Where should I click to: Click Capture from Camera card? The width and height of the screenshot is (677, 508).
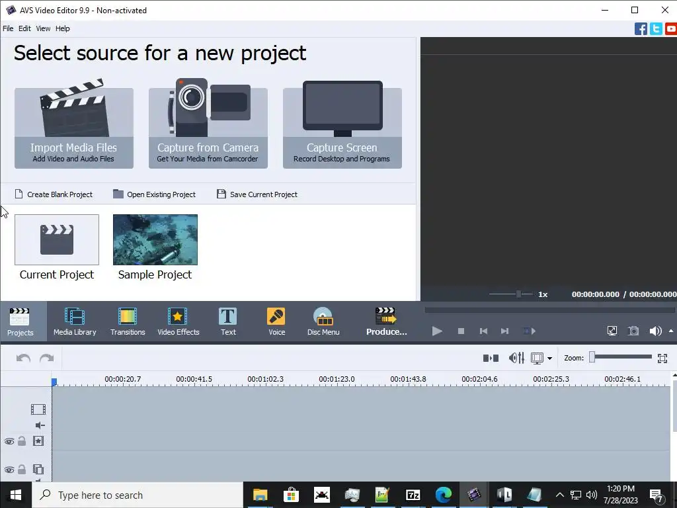(208, 128)
